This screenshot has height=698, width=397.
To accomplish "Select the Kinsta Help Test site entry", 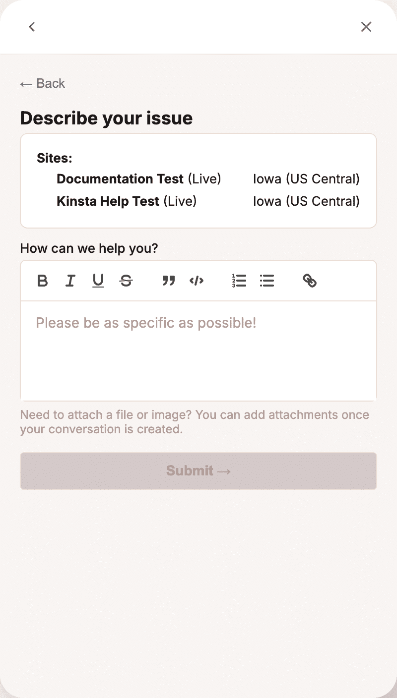I will point(127,201).
